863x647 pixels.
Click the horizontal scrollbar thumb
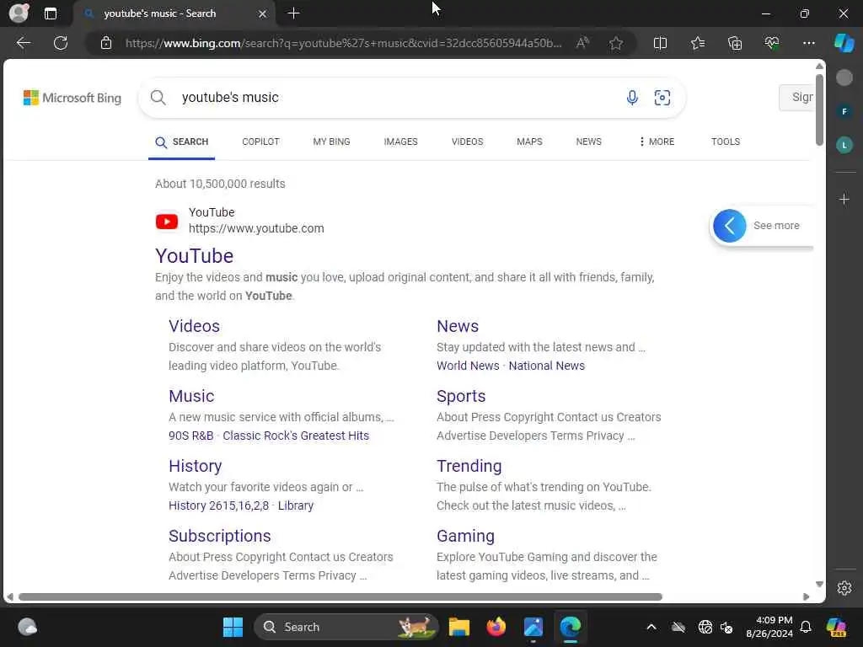[x=340, y=597]
